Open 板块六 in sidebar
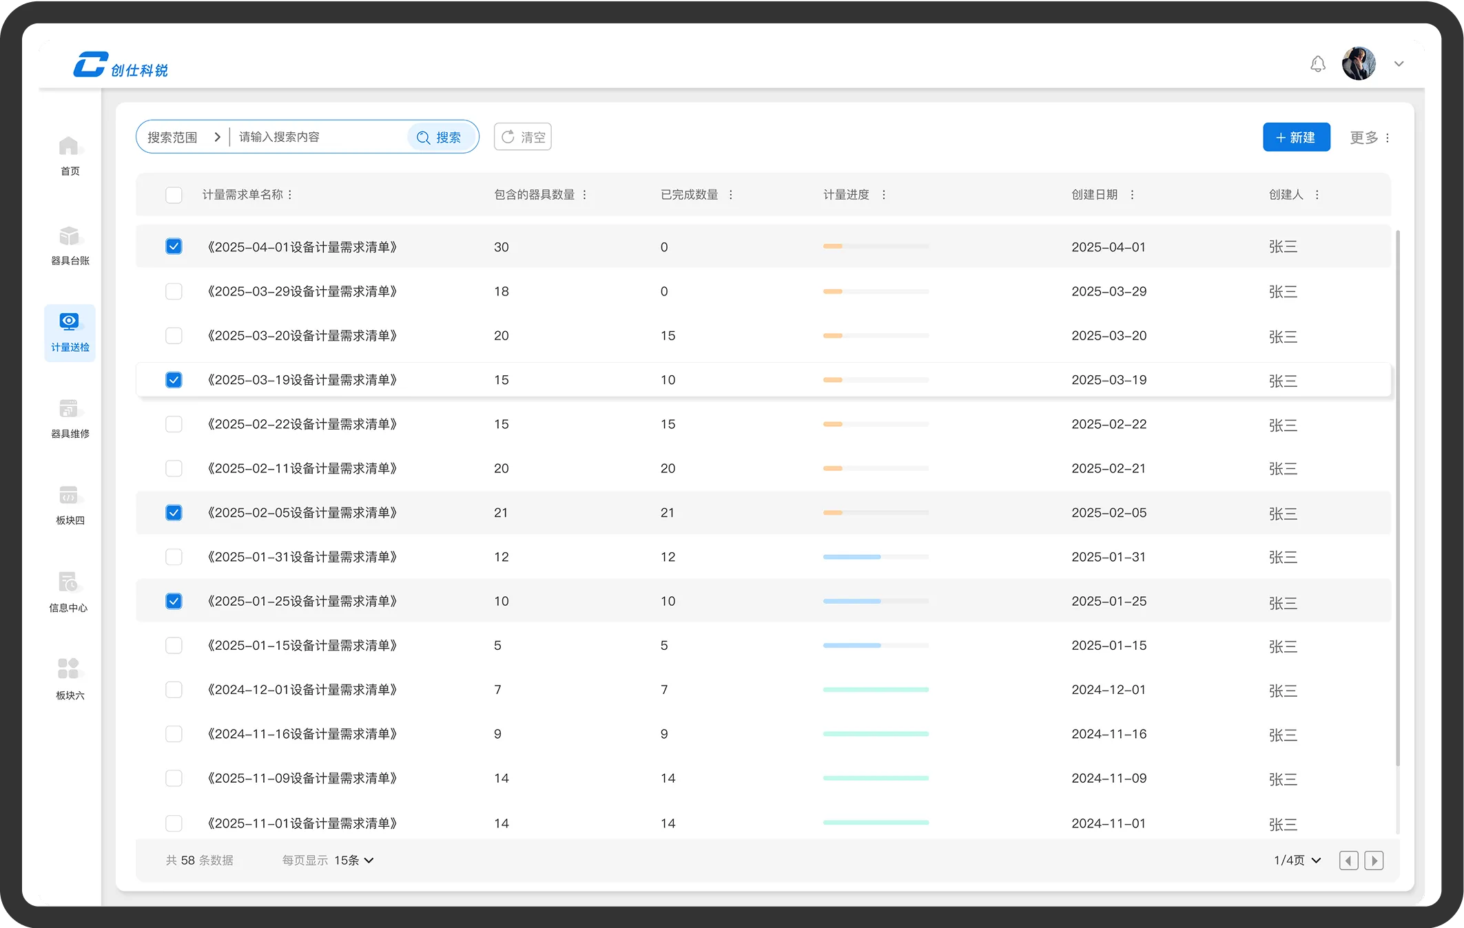The image size is (1464, 928). click(x=70, y=679)
